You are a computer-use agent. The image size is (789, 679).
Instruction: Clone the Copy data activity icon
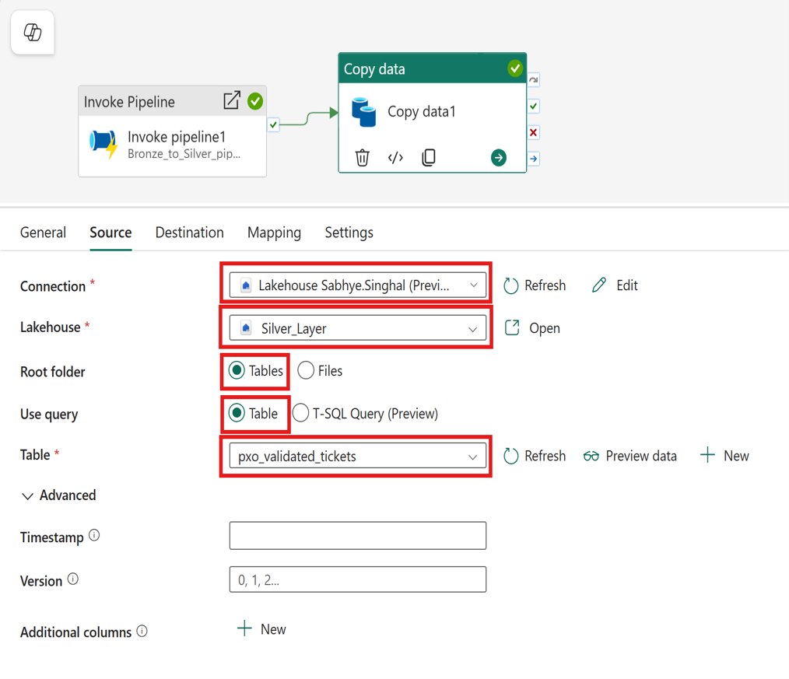click(429, 157)
